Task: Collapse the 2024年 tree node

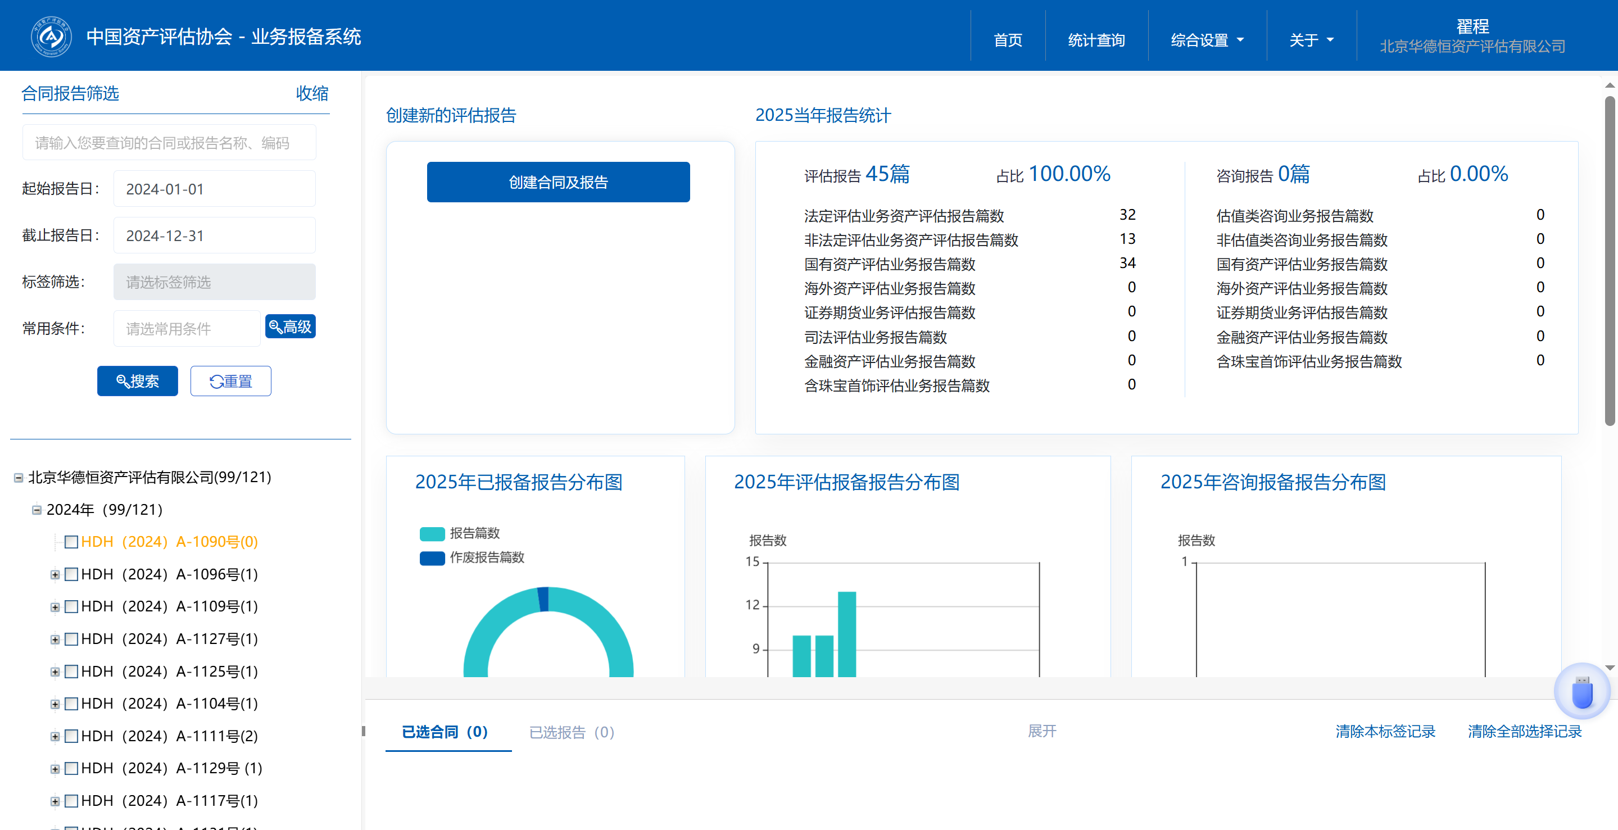Action: click(x=37, y=510)
